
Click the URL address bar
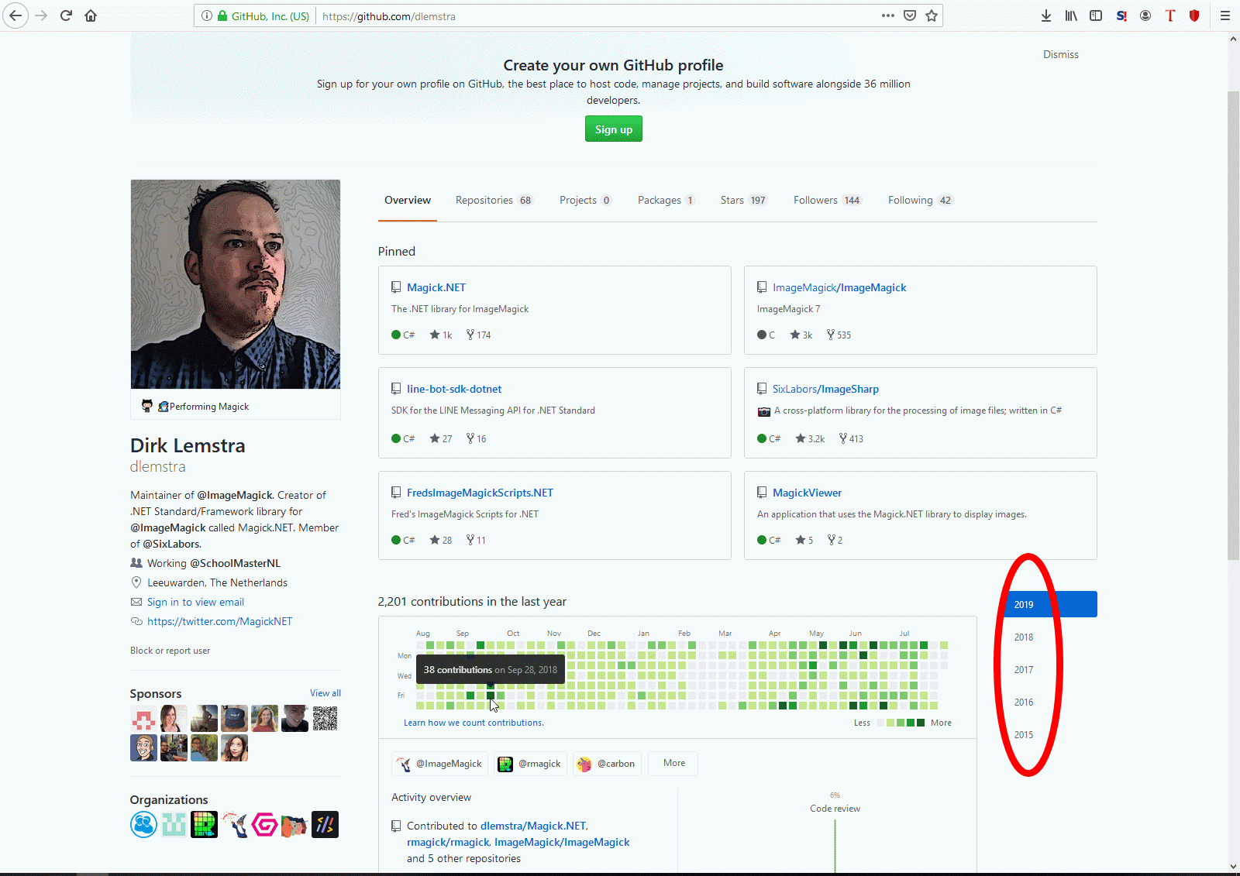click(597, 15)
